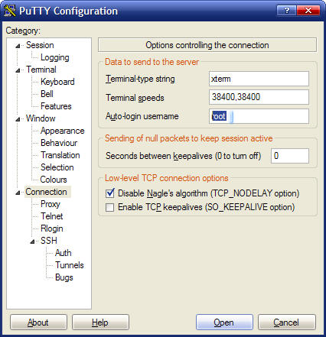
Task: Open SSH Auth settings
Action: point(64,253)
